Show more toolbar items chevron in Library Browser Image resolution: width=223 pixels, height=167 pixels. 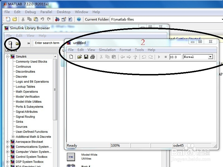coord(29,43)
